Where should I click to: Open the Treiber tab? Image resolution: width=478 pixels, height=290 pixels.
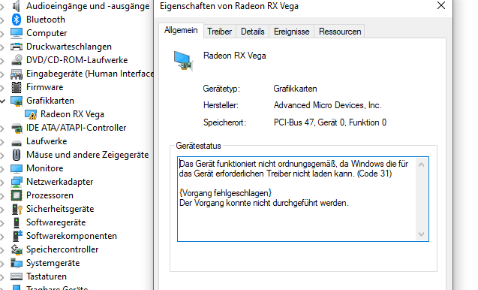(219, 32)
